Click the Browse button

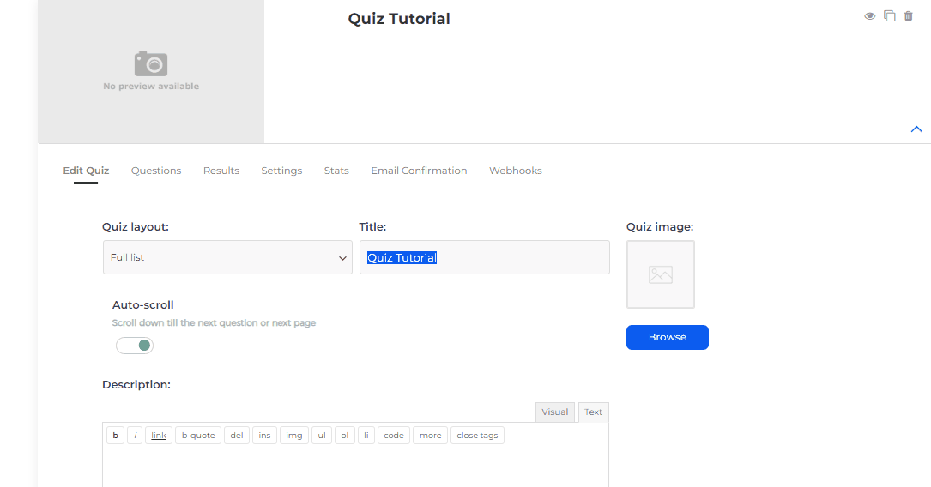[x=667, y=337]
